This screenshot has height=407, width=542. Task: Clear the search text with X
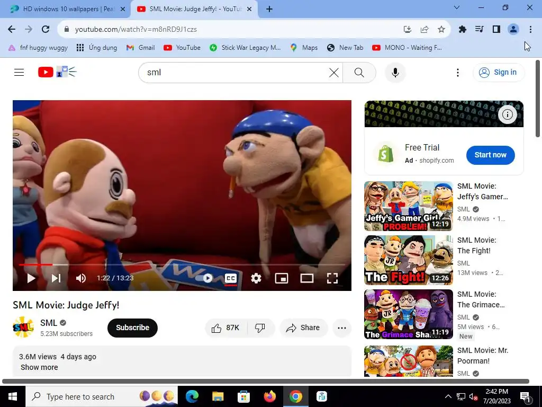pyautogui.click(x=334, y=73)
